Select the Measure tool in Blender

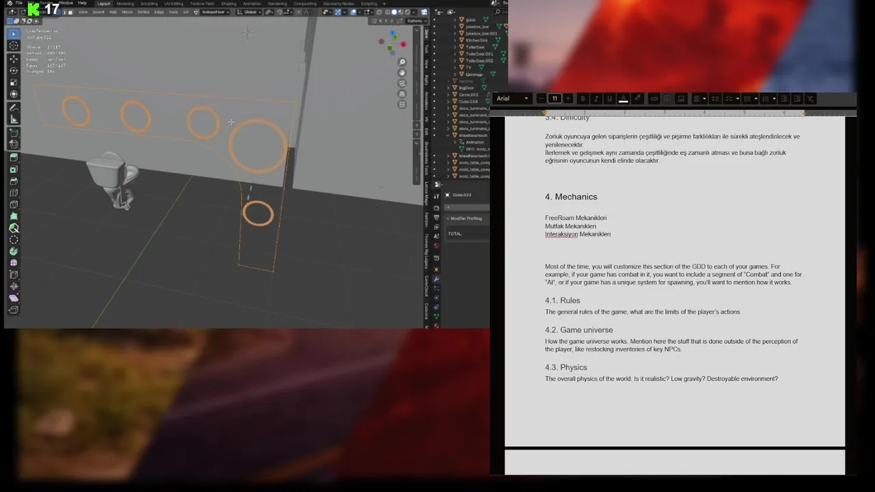pyautogui.click(x=13, y=120)
